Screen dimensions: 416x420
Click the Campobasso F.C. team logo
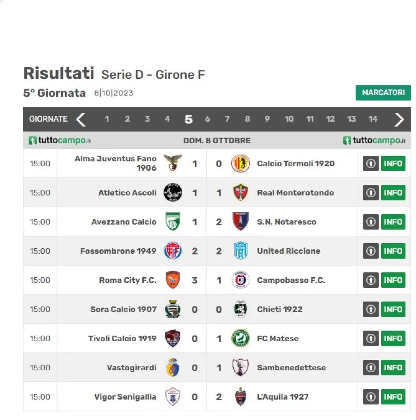[240, 280]
